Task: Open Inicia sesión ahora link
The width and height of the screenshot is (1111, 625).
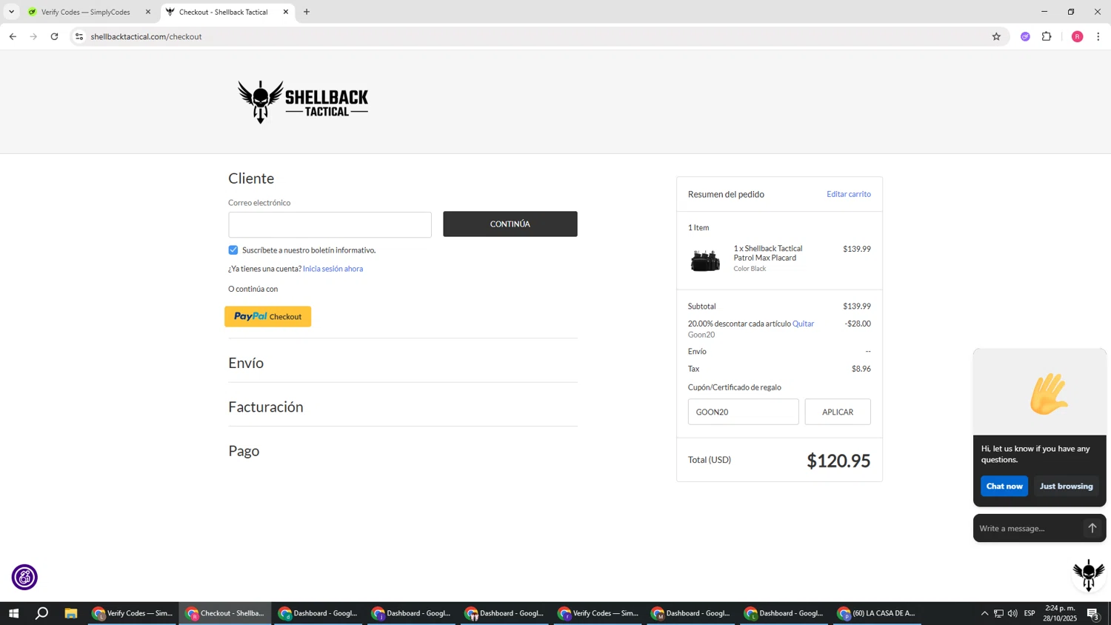Action: click(x=333, y=269)
